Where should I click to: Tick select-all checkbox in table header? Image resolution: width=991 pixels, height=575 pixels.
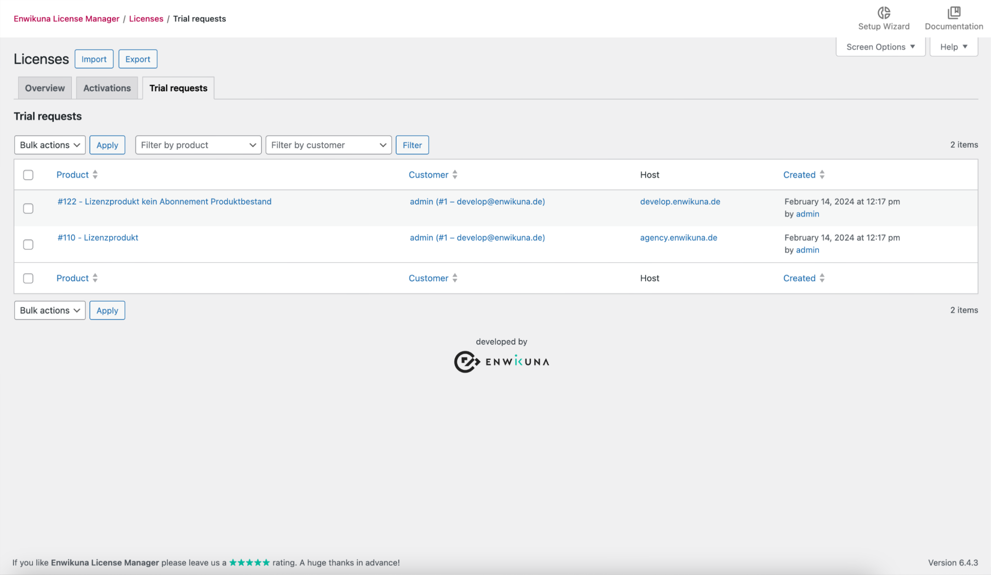coord(28,175)
